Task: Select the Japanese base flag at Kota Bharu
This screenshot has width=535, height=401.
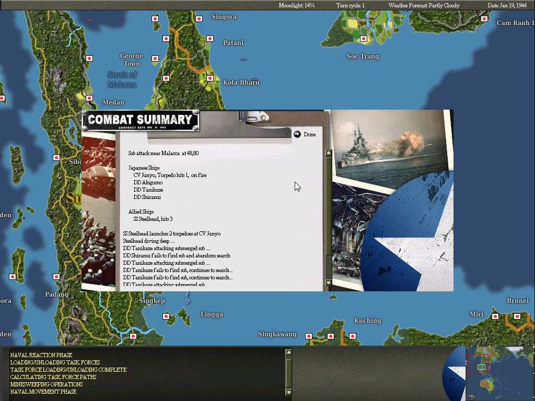Action: coord(210,78)
